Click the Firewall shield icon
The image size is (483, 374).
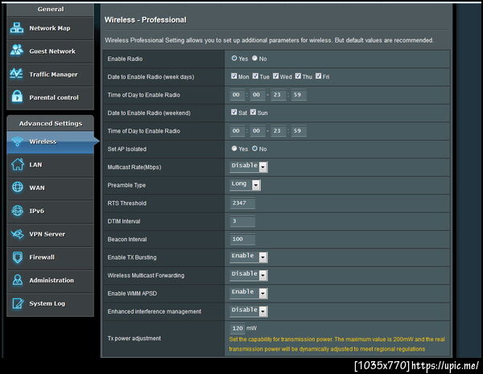pyautogui.click(x=17, y=257)
